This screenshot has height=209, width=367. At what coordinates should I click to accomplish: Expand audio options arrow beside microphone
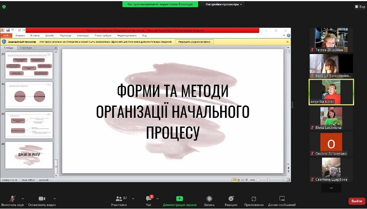tap(22, 199)
